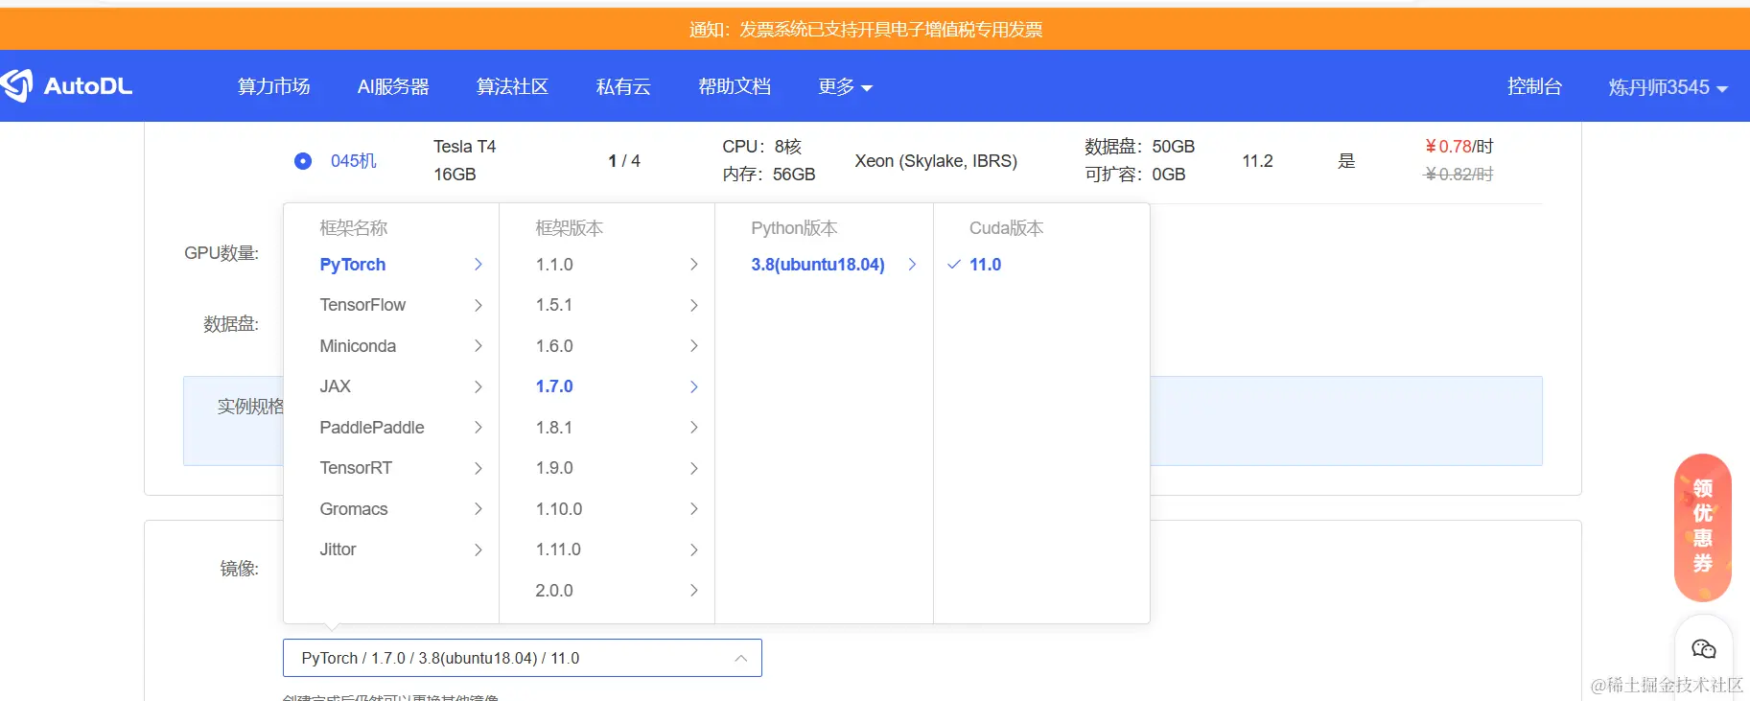1750x701 pixels.
Task: Click the AutoDL logo
Action: click(x=66, y=86)
